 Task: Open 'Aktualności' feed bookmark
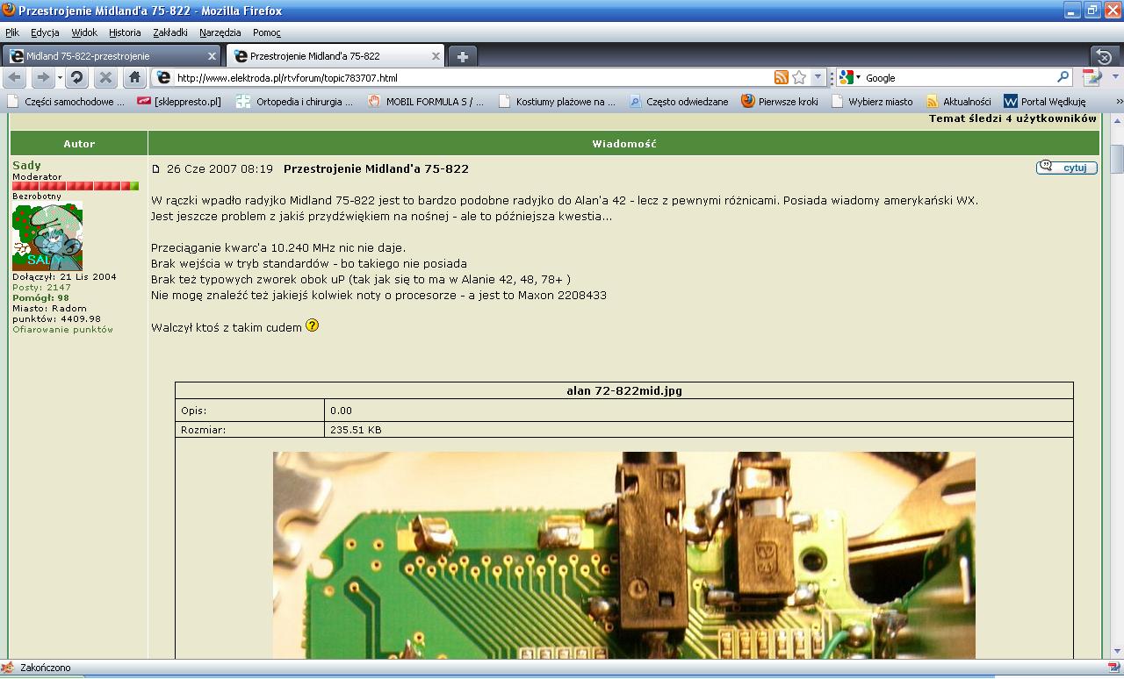click(x=959, y=102)
